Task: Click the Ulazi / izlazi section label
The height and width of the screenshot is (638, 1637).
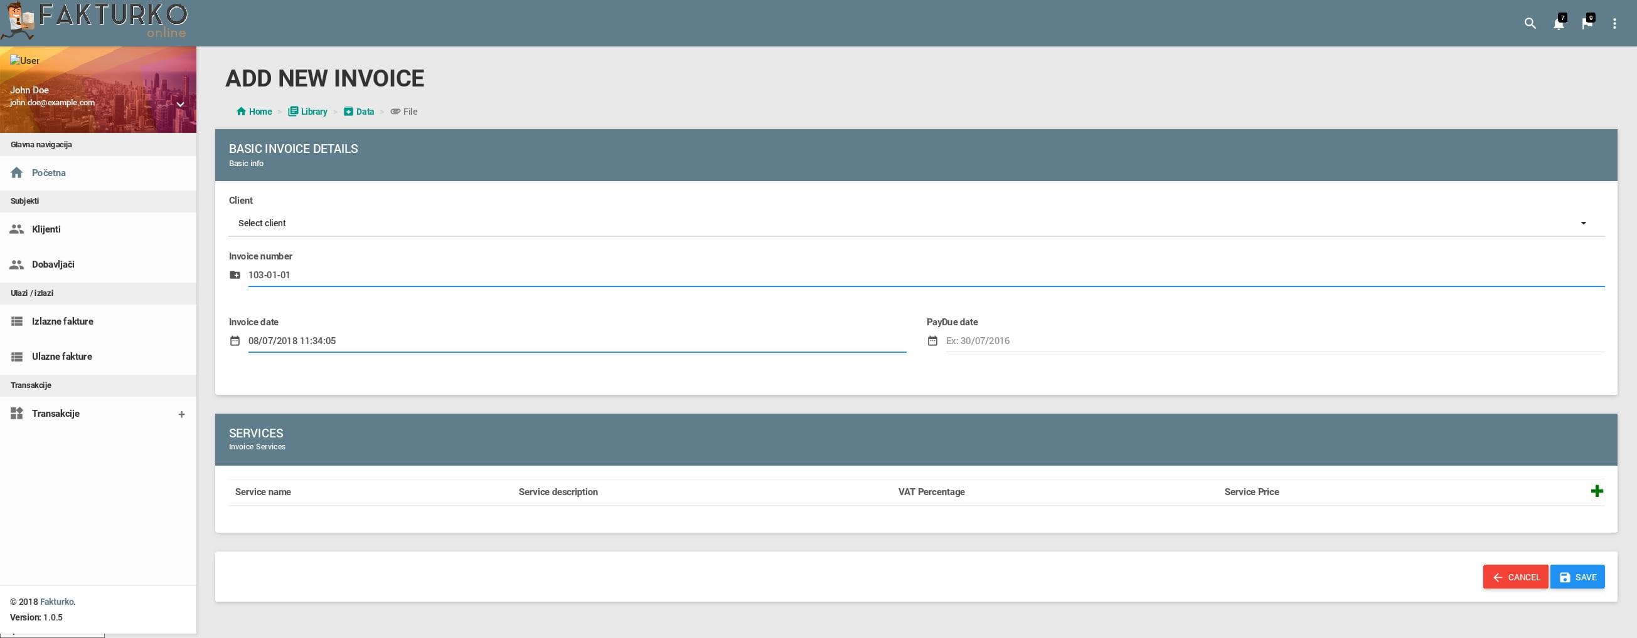Action: (x=32, y=293)
